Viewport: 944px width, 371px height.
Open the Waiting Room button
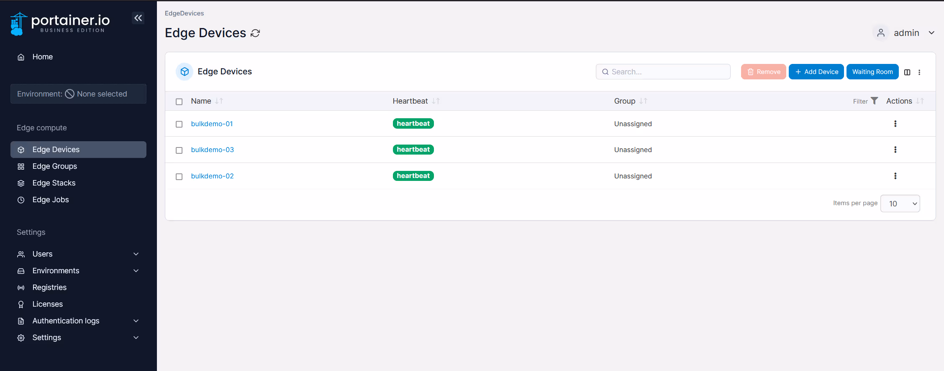click(x=872, y=72)
